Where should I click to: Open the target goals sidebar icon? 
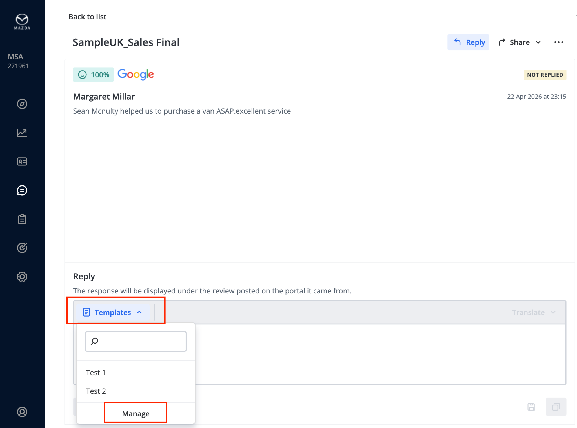(x=22, y=248)
